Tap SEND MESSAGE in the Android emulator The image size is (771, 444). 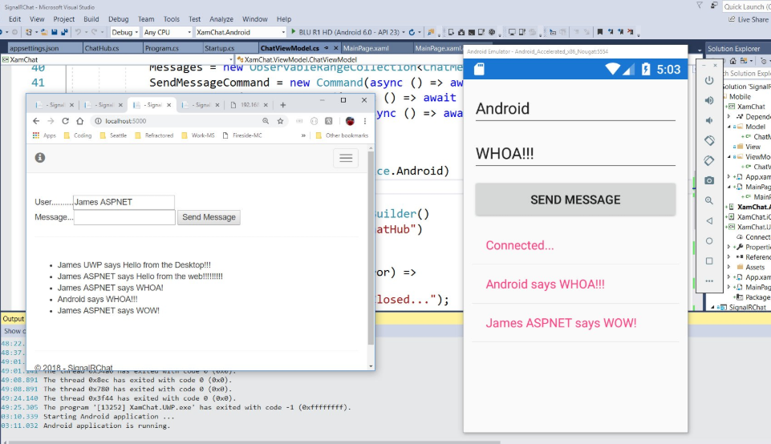(x=575, y=200)
